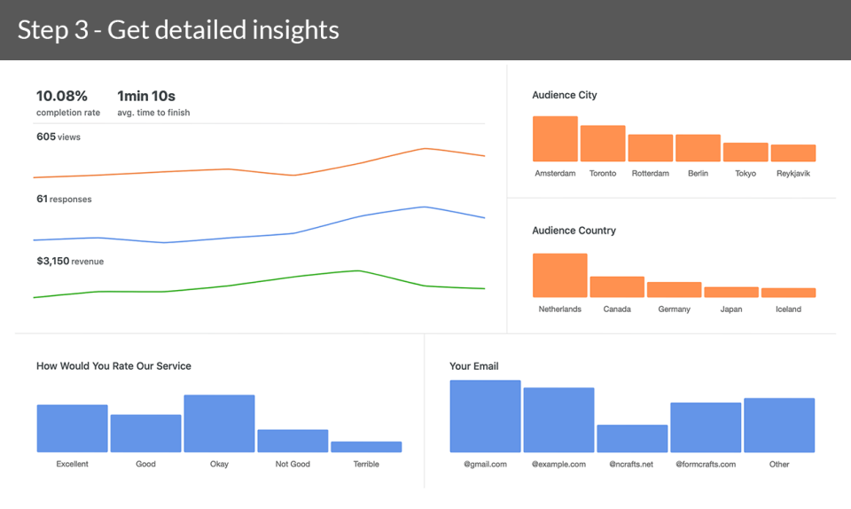
Task: Click the @ncrafts.net email bar
Action: (632, 438)
